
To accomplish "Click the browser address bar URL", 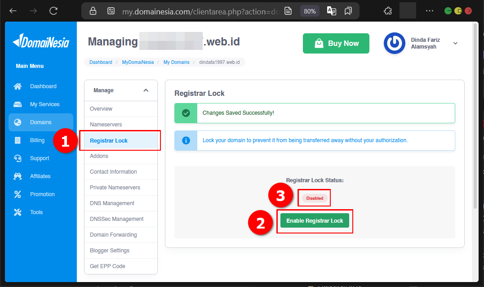I will 200,11.
